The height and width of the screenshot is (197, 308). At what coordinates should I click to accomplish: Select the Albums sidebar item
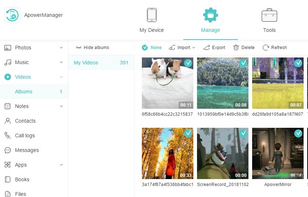(x=24, y=92)
